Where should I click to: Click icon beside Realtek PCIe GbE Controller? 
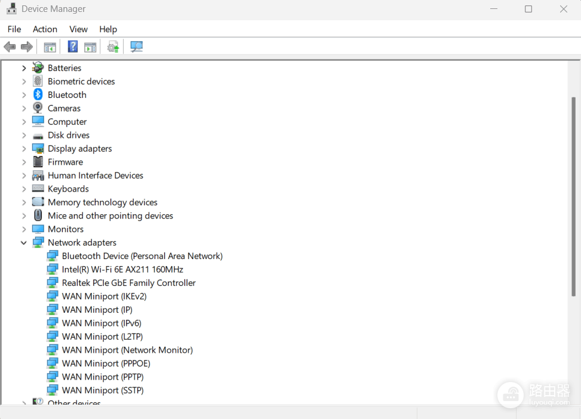[x=52, y=283]
